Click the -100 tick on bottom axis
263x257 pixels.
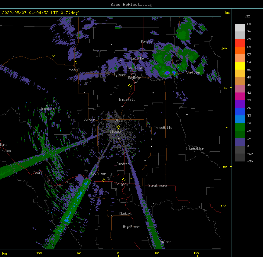38,253
